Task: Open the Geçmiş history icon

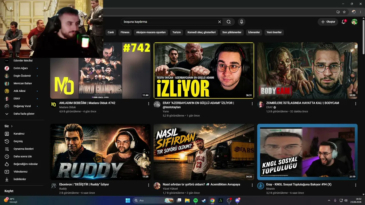Action: coord(7,141)
